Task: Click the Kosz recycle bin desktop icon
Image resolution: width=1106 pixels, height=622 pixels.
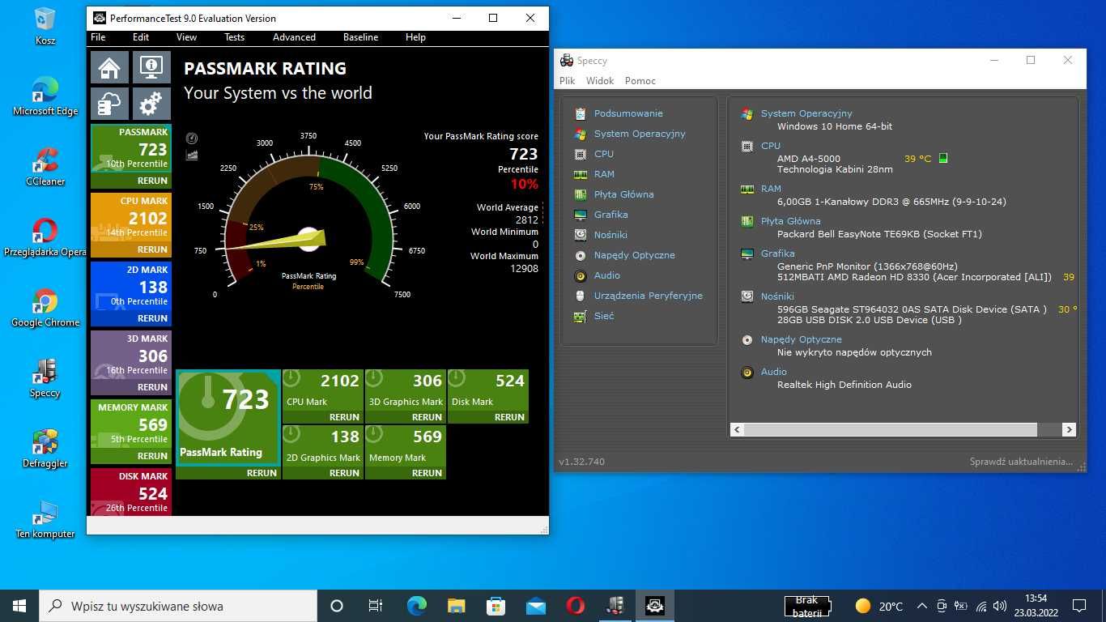Action: [x=45, y=26]
